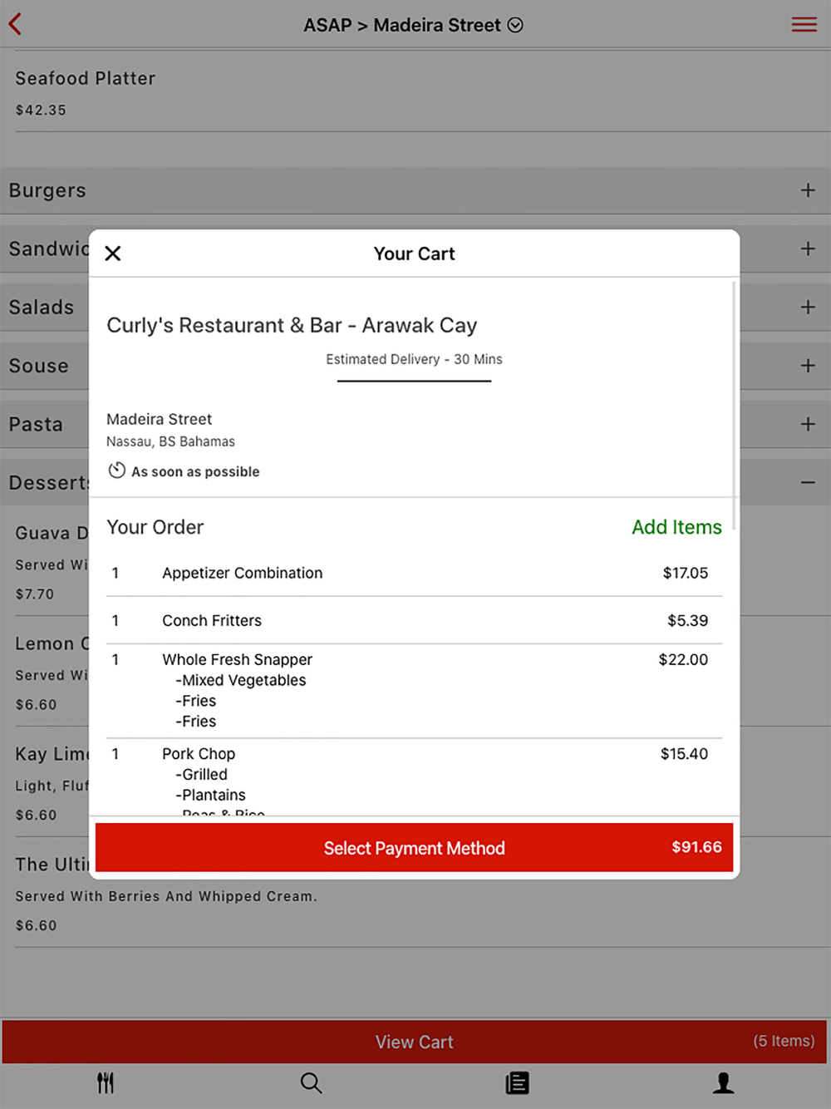
Task: Select the Whole Fresh Snapper order item
Action: point(414,691)
